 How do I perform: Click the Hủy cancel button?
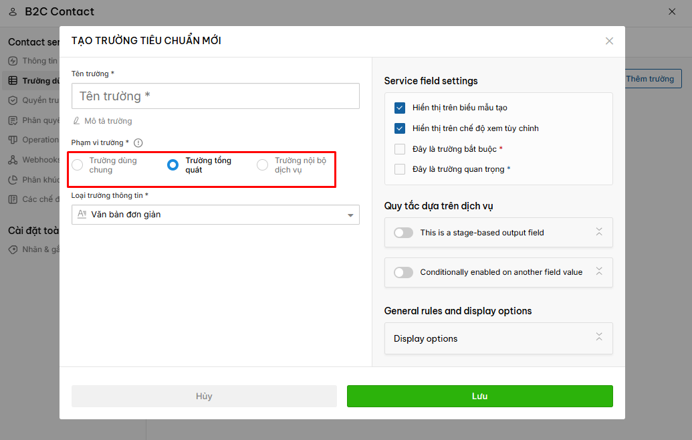tap(204, 397)
